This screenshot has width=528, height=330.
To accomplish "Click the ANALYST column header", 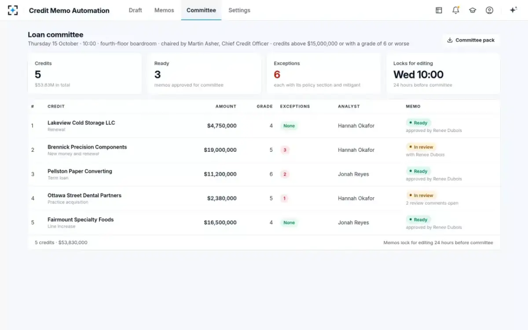I will pos(349,106).
